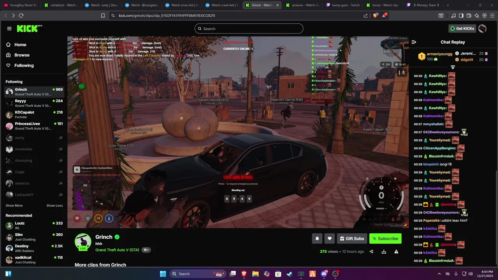This screenshot has width=498, height=280.
Task: Open the user profile avatar menu
Action: pyautogui.click(x=482, y=28)
